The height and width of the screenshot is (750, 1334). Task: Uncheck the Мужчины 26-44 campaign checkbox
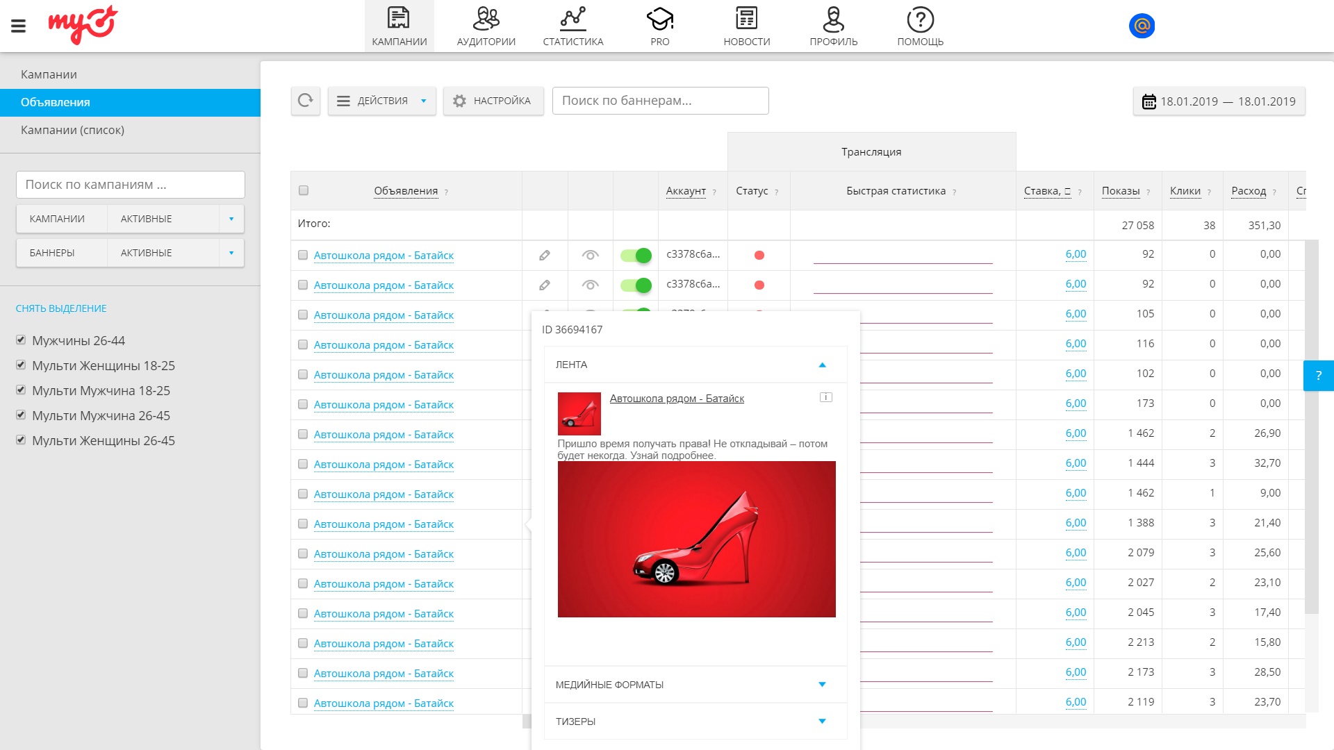point(21,340)
